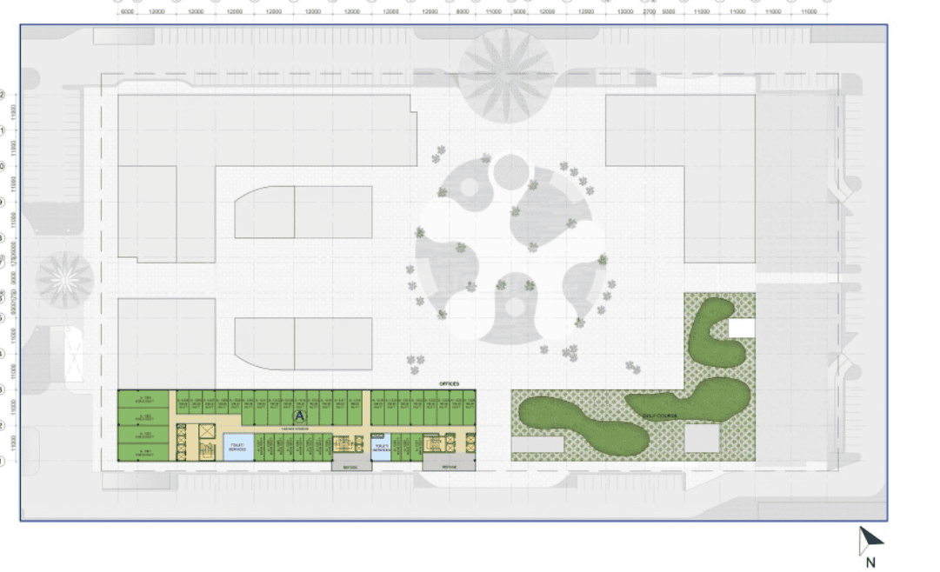Select the white rectangle in golf area
This screenshot has width=940, height=572.
(742, 328)
